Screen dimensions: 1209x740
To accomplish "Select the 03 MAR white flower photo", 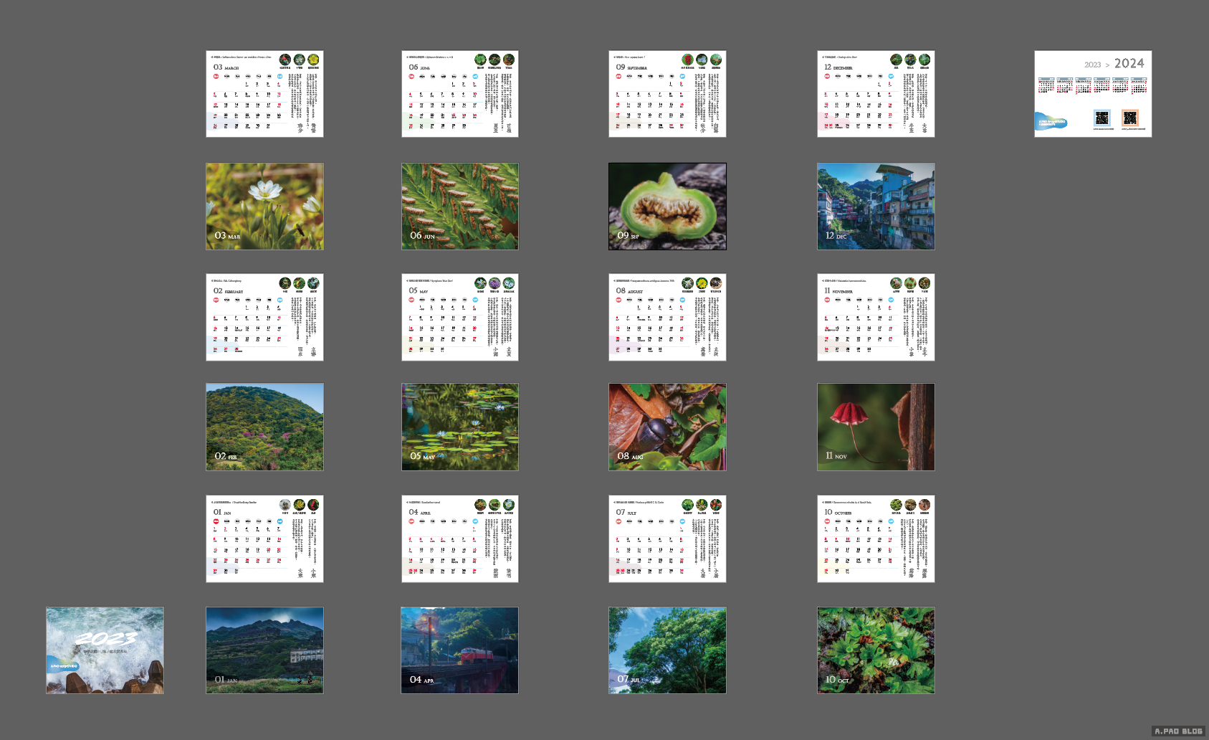I will point(264,207).
